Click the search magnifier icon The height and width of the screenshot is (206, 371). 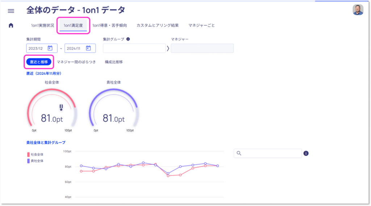tap(239, 153)
